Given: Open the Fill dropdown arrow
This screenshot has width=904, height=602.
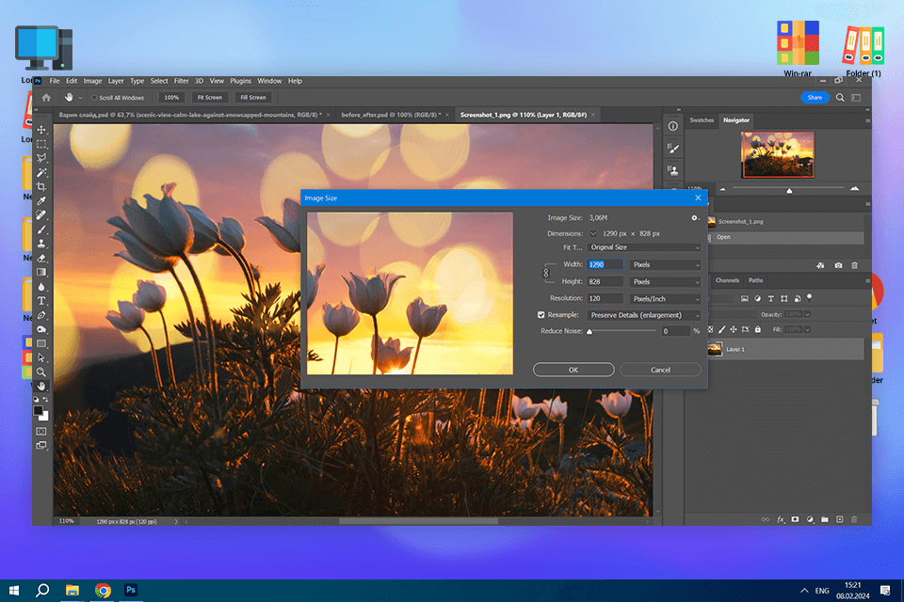Looking at the screenshot, I should [807, 329].
